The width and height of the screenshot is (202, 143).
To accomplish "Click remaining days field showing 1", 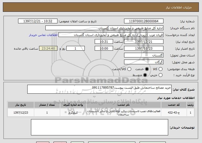I will point(76,49).
